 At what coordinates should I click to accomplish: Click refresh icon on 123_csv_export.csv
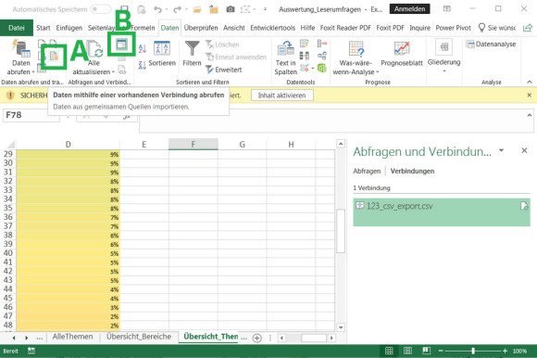pos(524,206)
